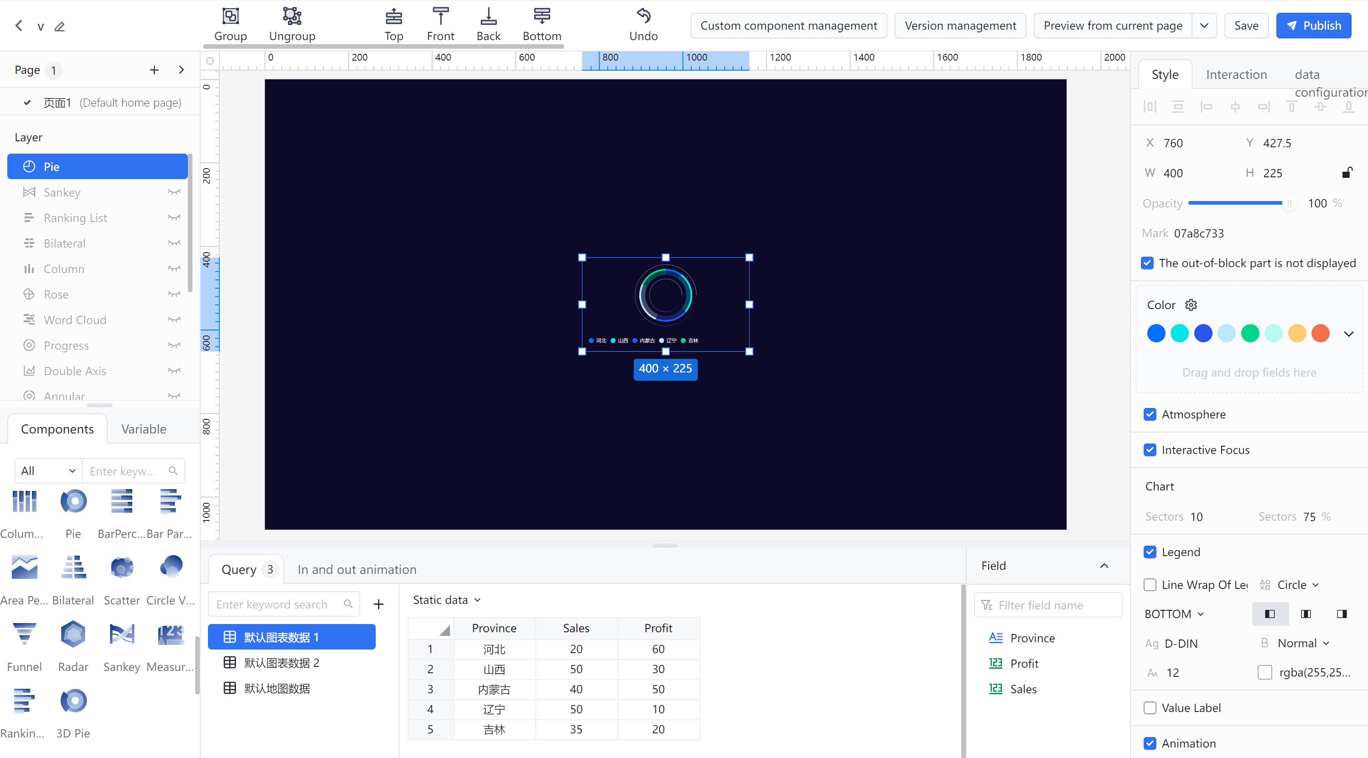The height and width of the screenshot is (758, 1368).
Task: Open In and out animation tab
Action: 357,569
